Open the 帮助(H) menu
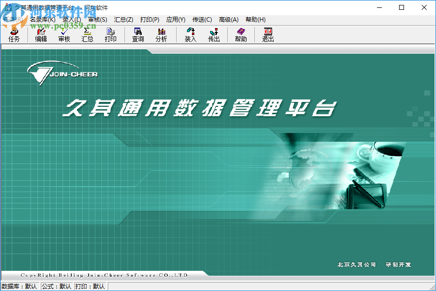Image resolution: width=436 pixels, height=291 pixels. (255, 20)
